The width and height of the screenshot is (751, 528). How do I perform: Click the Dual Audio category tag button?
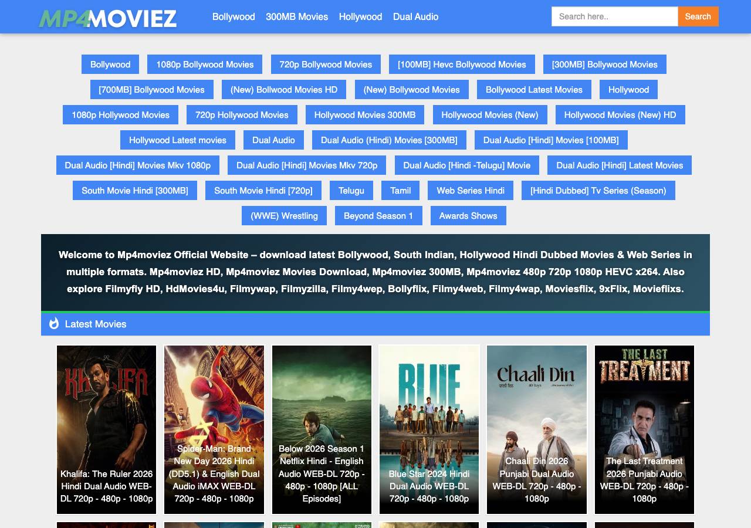(273, 140)
